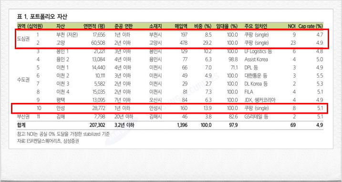342x182 pixels.
Task: Select the 안성 asset cell in row 10
Action: click(x=61, y=108)
